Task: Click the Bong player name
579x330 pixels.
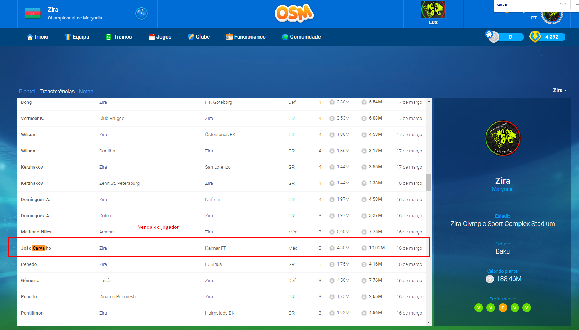Action: [x=26, y=102]
